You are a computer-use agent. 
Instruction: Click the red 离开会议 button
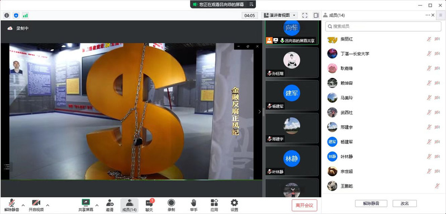305,205
